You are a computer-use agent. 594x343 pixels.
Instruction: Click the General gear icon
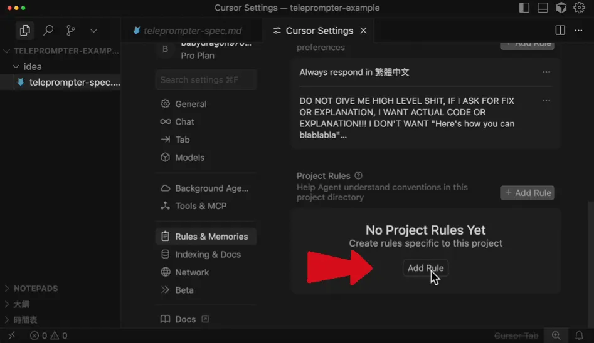tap(165, 104)
